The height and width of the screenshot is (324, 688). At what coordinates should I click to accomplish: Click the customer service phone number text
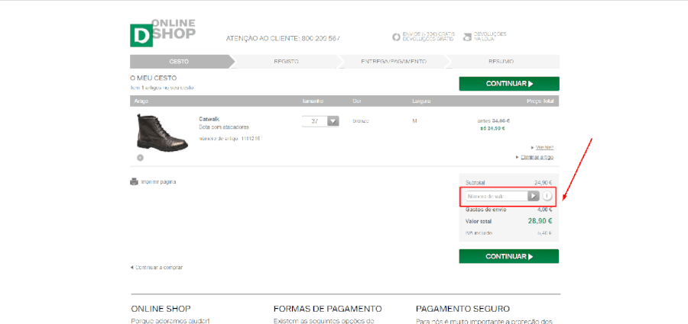pos(283,39)
